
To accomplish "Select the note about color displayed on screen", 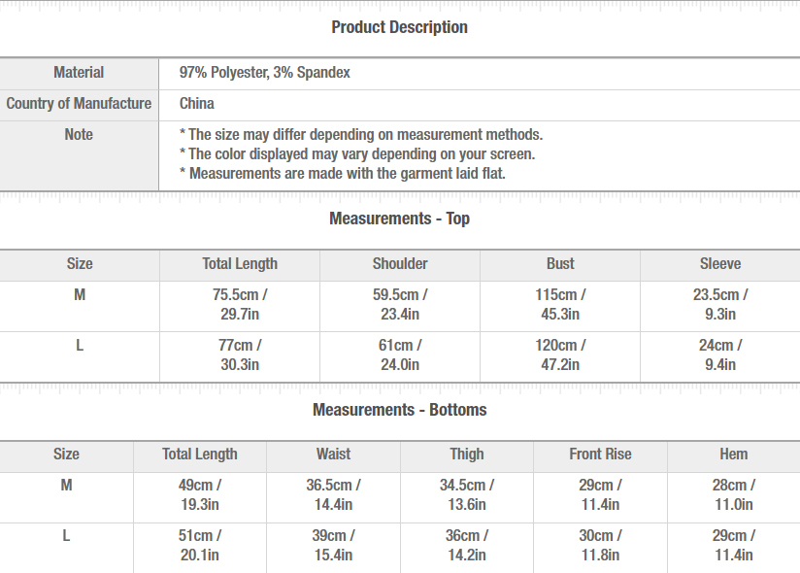I will 356,154.
